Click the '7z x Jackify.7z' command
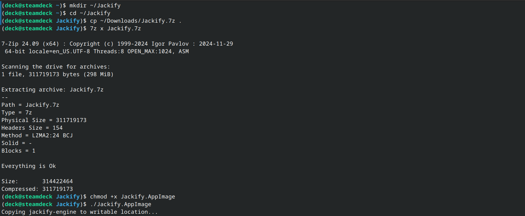 [x=115, y=28]
